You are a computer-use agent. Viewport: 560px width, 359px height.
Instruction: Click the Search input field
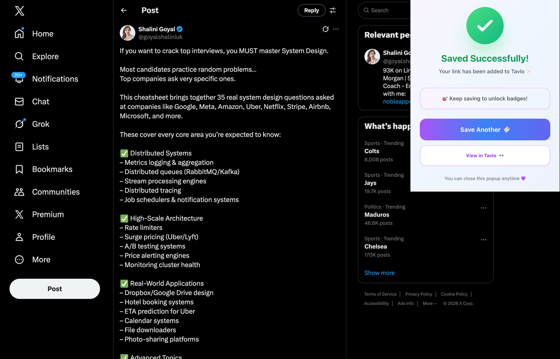tap(385, 10)
